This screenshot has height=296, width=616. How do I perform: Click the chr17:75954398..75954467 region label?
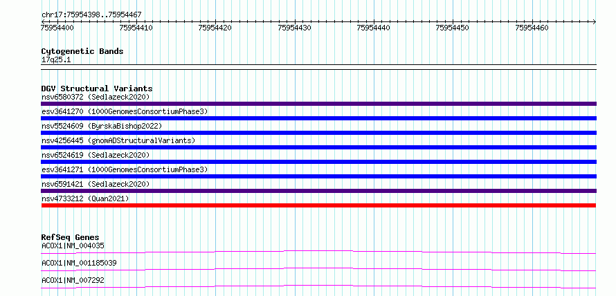coord(91,15)
